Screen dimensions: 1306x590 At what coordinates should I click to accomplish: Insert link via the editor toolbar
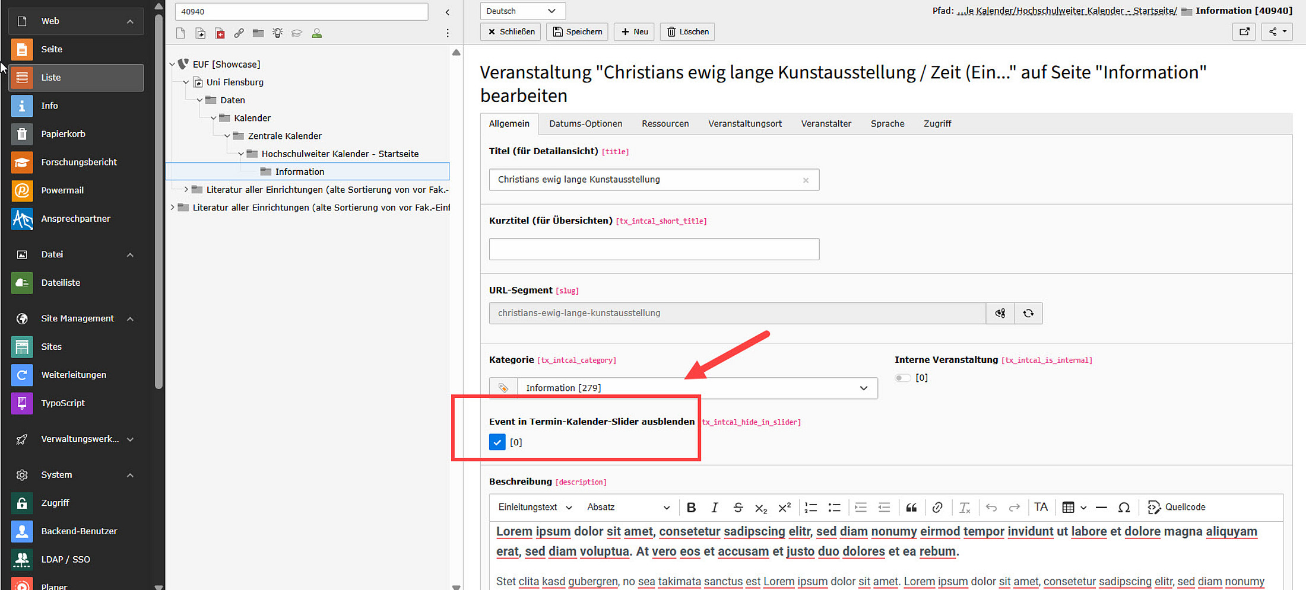(937, 508)
